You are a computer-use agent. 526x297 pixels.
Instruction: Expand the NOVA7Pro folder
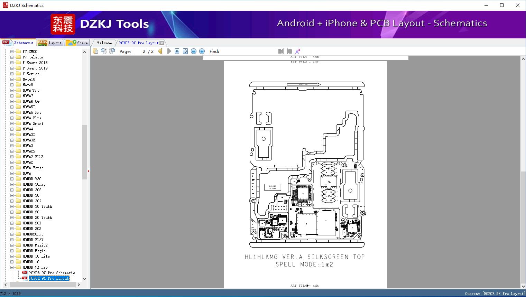12,90
